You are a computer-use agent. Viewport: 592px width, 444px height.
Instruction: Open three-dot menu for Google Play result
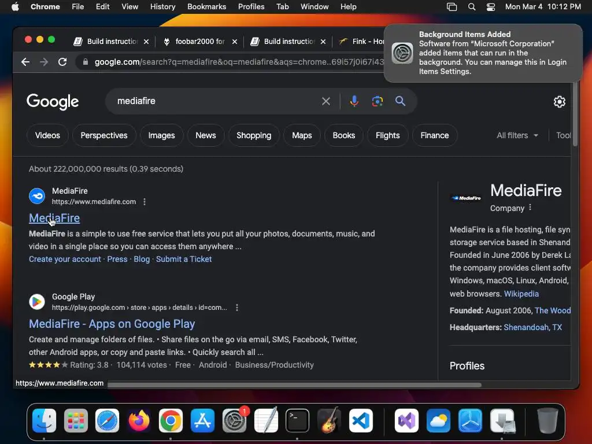[x=236, y=308]
